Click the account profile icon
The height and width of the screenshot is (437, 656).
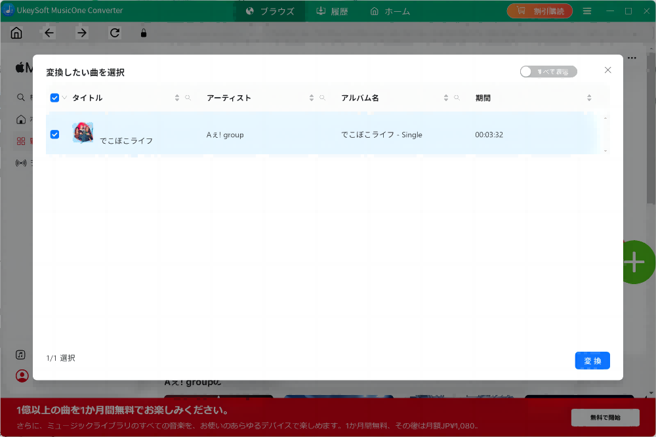point(22,376)
